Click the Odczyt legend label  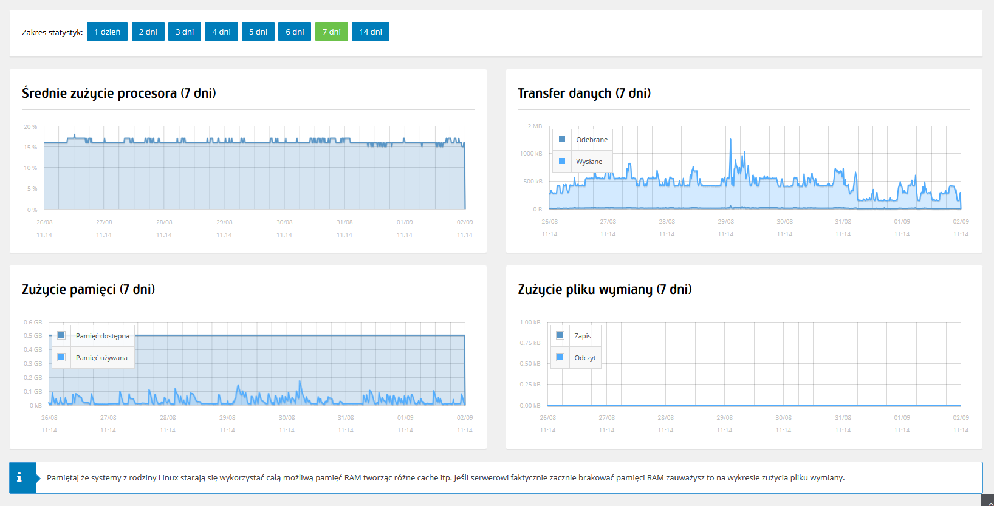coord(585,358)
